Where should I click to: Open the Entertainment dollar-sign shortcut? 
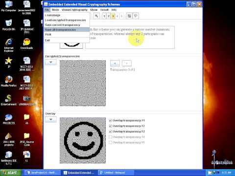(9, 100)
